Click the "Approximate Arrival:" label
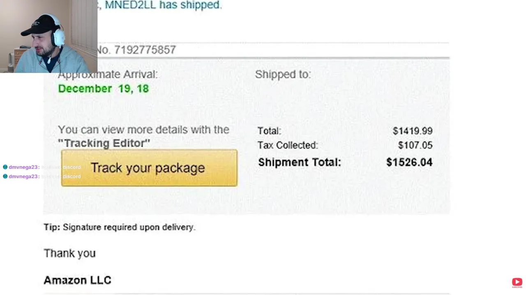 pyautogui.click(x=108, y=75)
